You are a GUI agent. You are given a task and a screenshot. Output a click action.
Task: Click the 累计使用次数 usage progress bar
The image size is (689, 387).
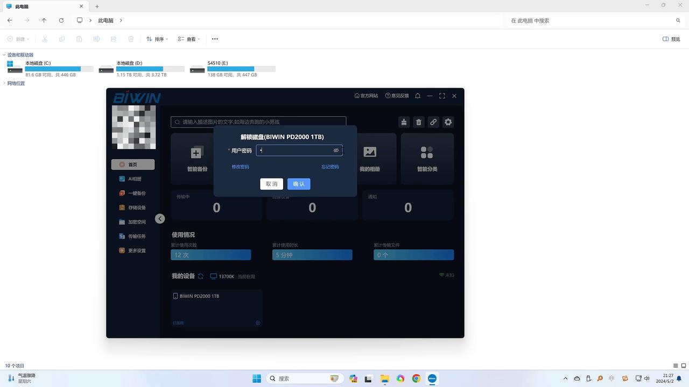[210, 254]
